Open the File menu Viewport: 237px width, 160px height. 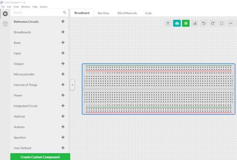(3, 7)
